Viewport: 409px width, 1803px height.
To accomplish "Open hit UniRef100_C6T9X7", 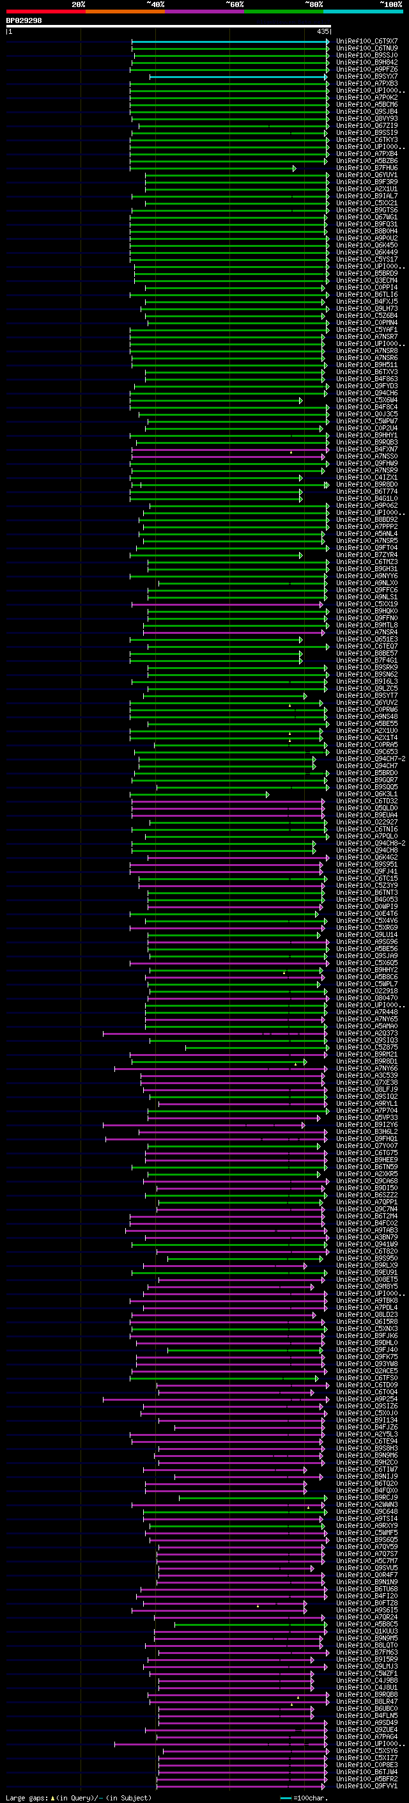I will (x=366, y=42).
